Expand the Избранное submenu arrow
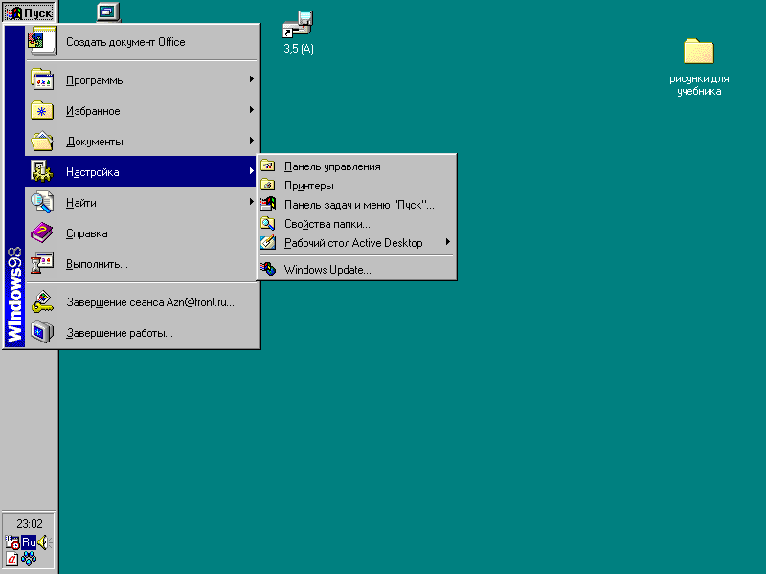The image size is (766, 574). coord(251,110)
